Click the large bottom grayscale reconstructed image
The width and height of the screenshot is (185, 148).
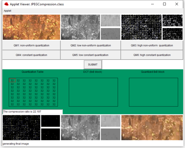81,128
